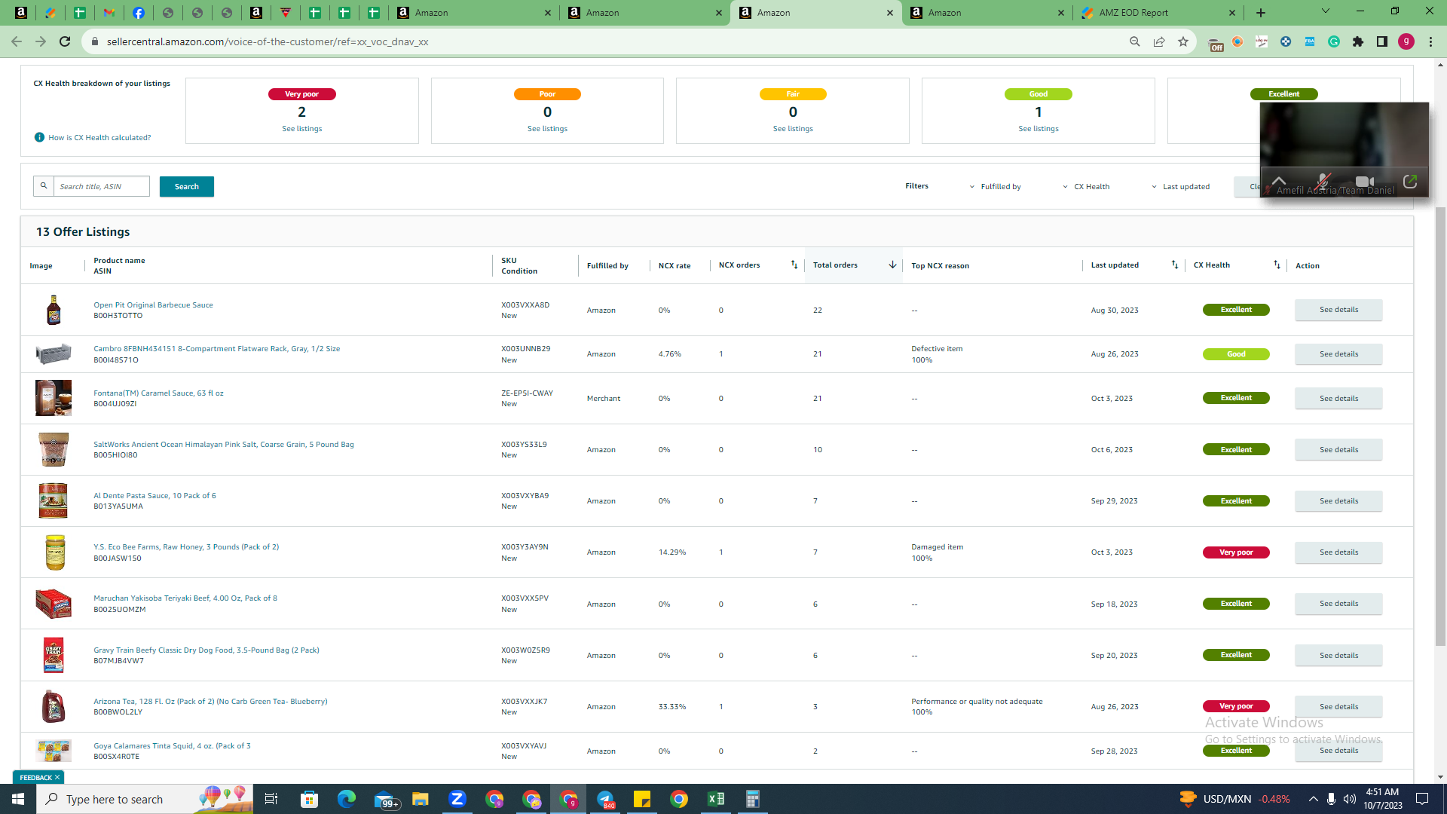
Task: See details for Arizona Tea listing
Action: (x=1338, y=707)
